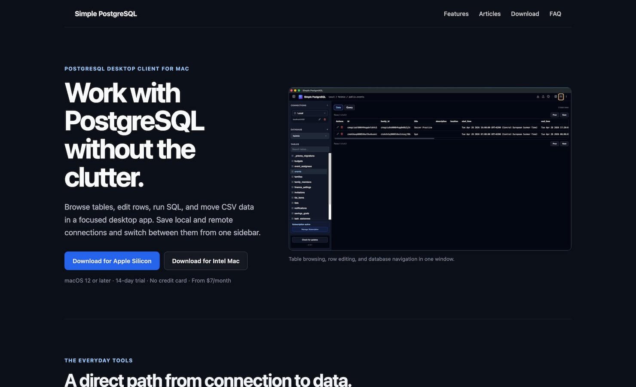Screen dimensions: 636x387
Task: Open the Local connection dropdown
Action: 310,113
